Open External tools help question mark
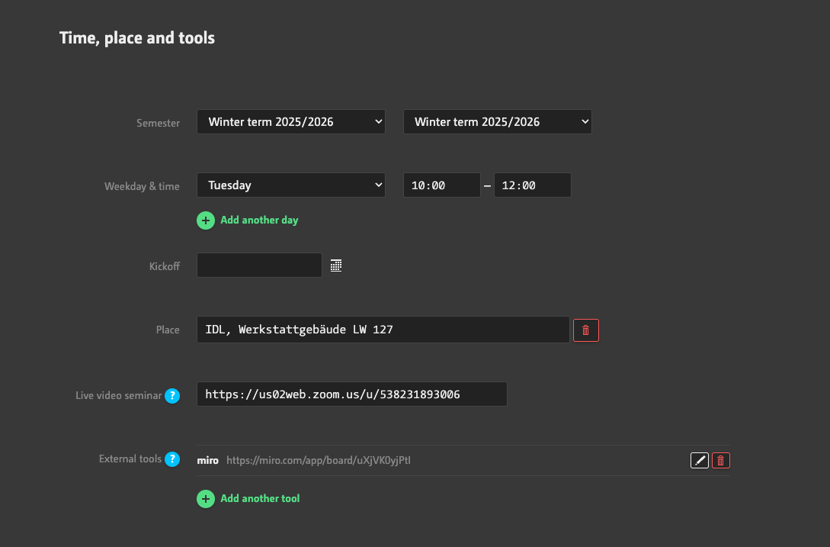This screenshot has height=547, width=830. [x=172, y=459]
